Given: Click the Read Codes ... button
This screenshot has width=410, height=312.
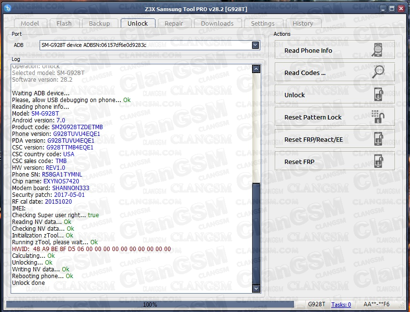Looking at the screenshot, I should pos(335,72).
